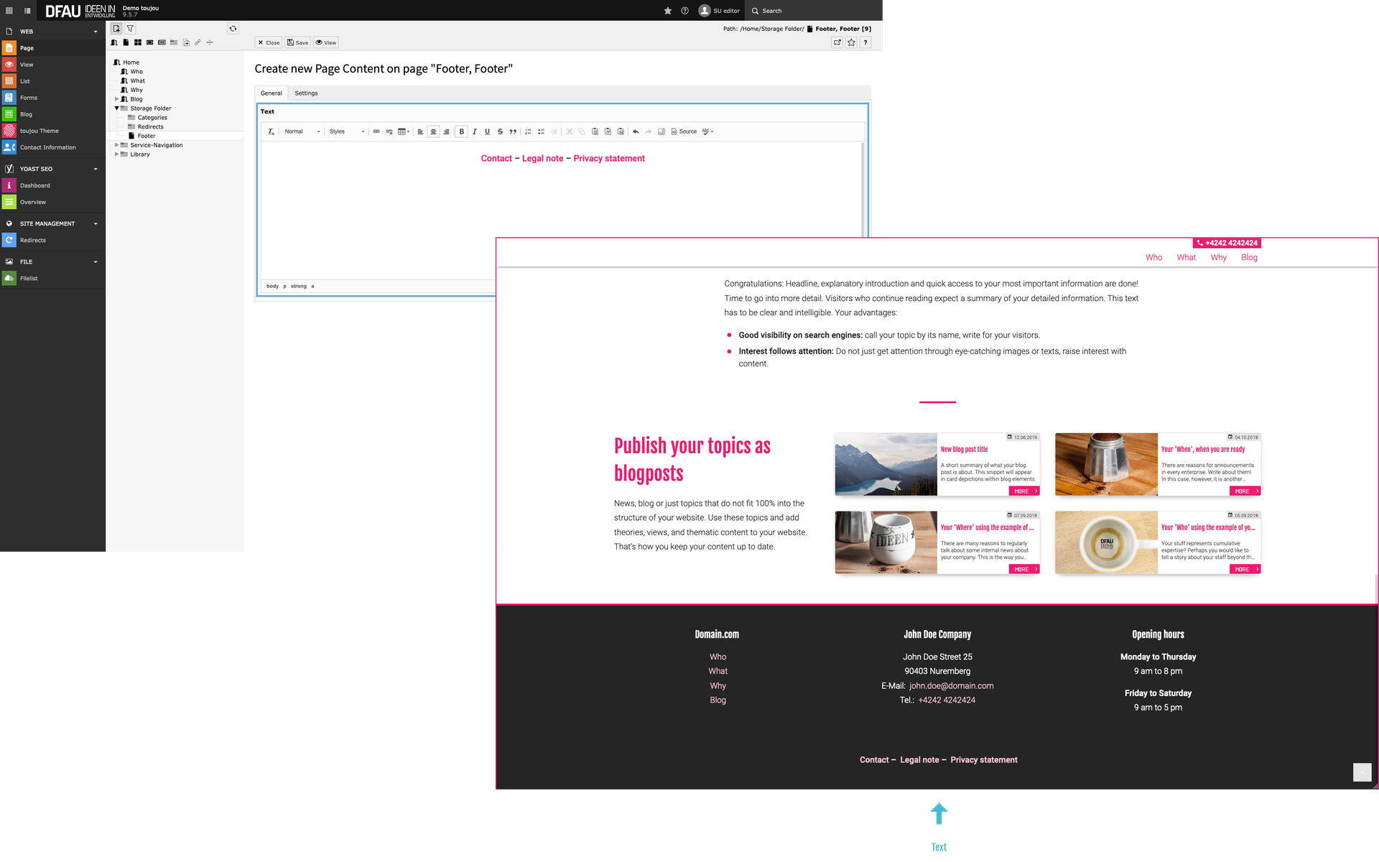Click the Privacy statement footer link

pos(983,760)
